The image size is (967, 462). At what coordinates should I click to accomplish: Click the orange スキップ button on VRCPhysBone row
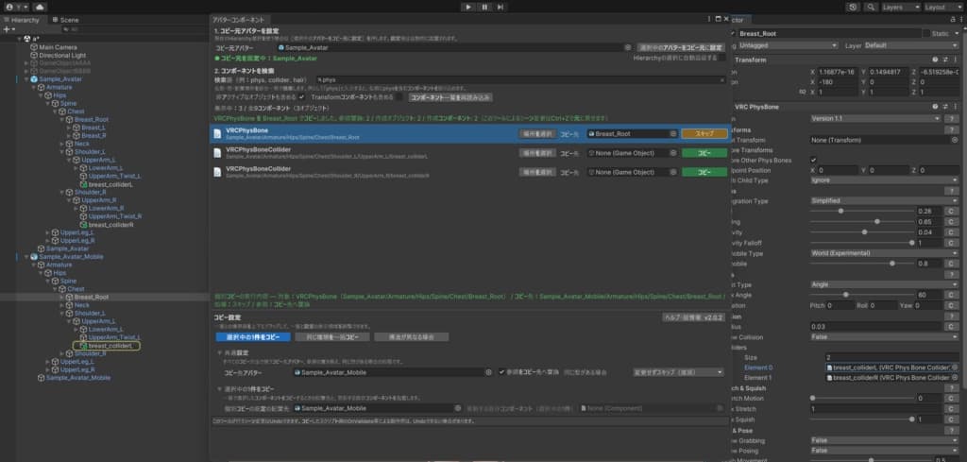tap(704, 133)
